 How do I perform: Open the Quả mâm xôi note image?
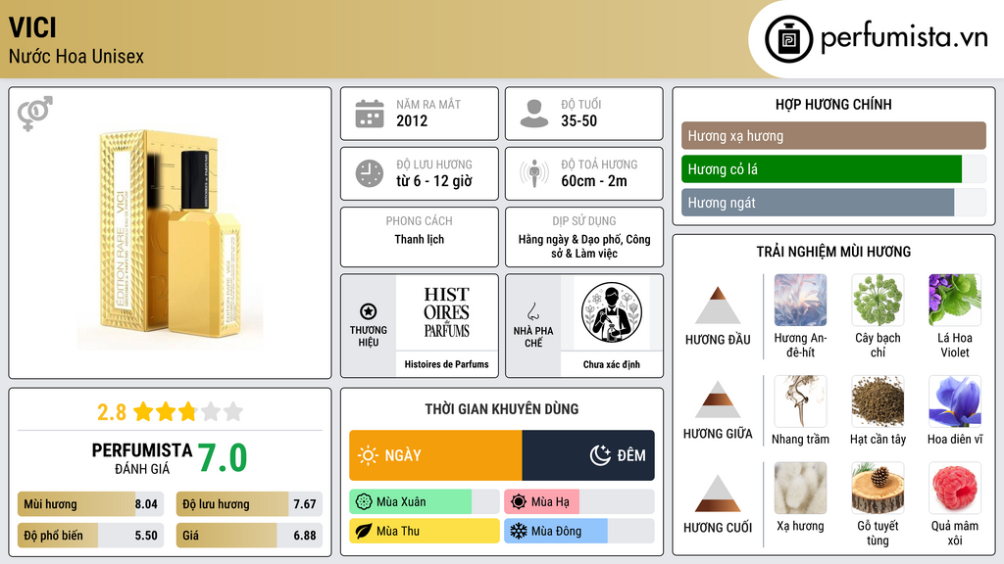955,488
